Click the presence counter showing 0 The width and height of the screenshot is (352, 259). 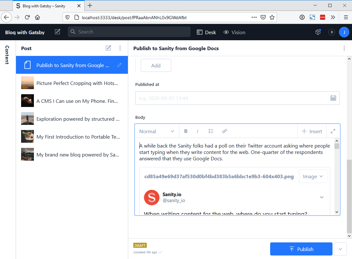coord(332,32)
